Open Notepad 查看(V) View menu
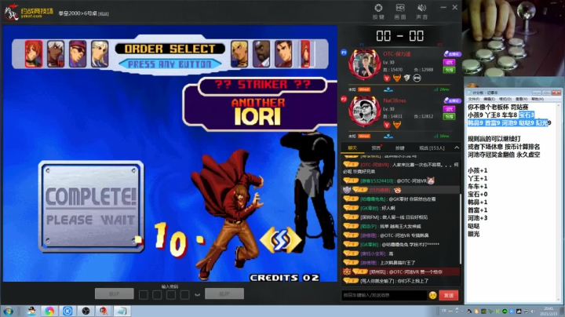565x317 pixels. (x=521, y=99)
